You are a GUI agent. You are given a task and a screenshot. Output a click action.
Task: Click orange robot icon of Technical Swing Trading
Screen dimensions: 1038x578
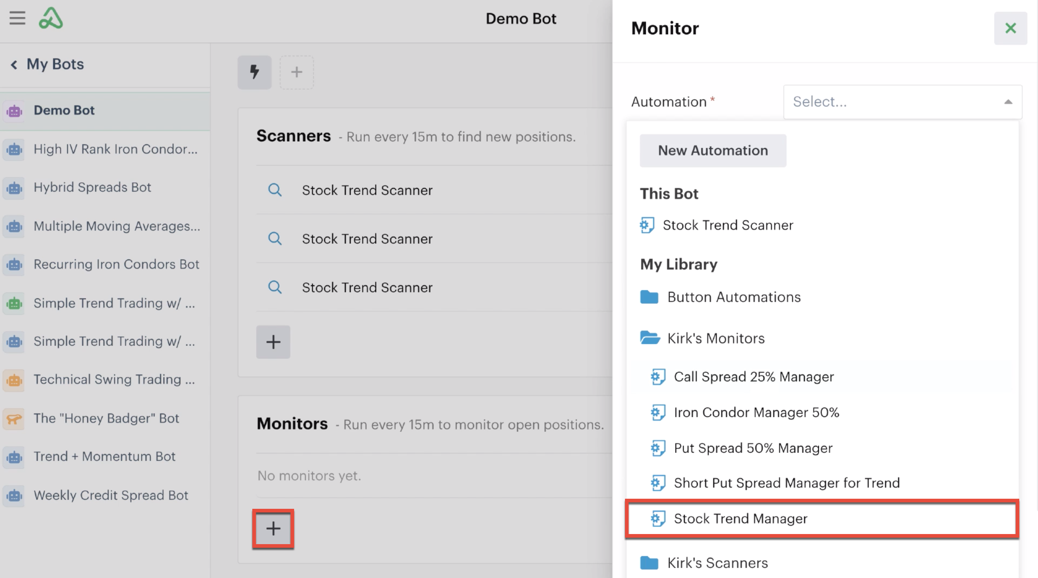(14, 380)
